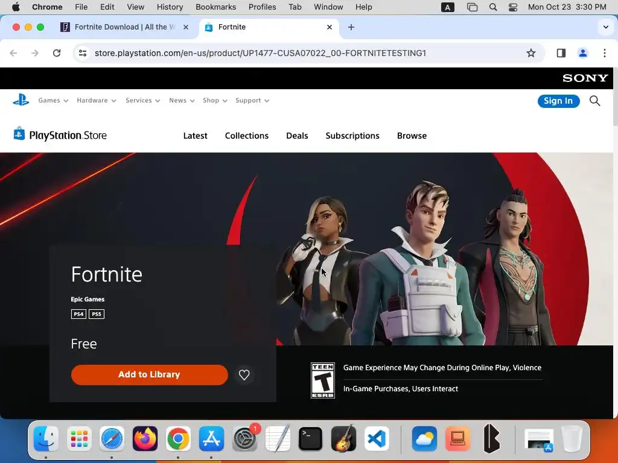Click the Sign In button

click(x=558, y=101)
